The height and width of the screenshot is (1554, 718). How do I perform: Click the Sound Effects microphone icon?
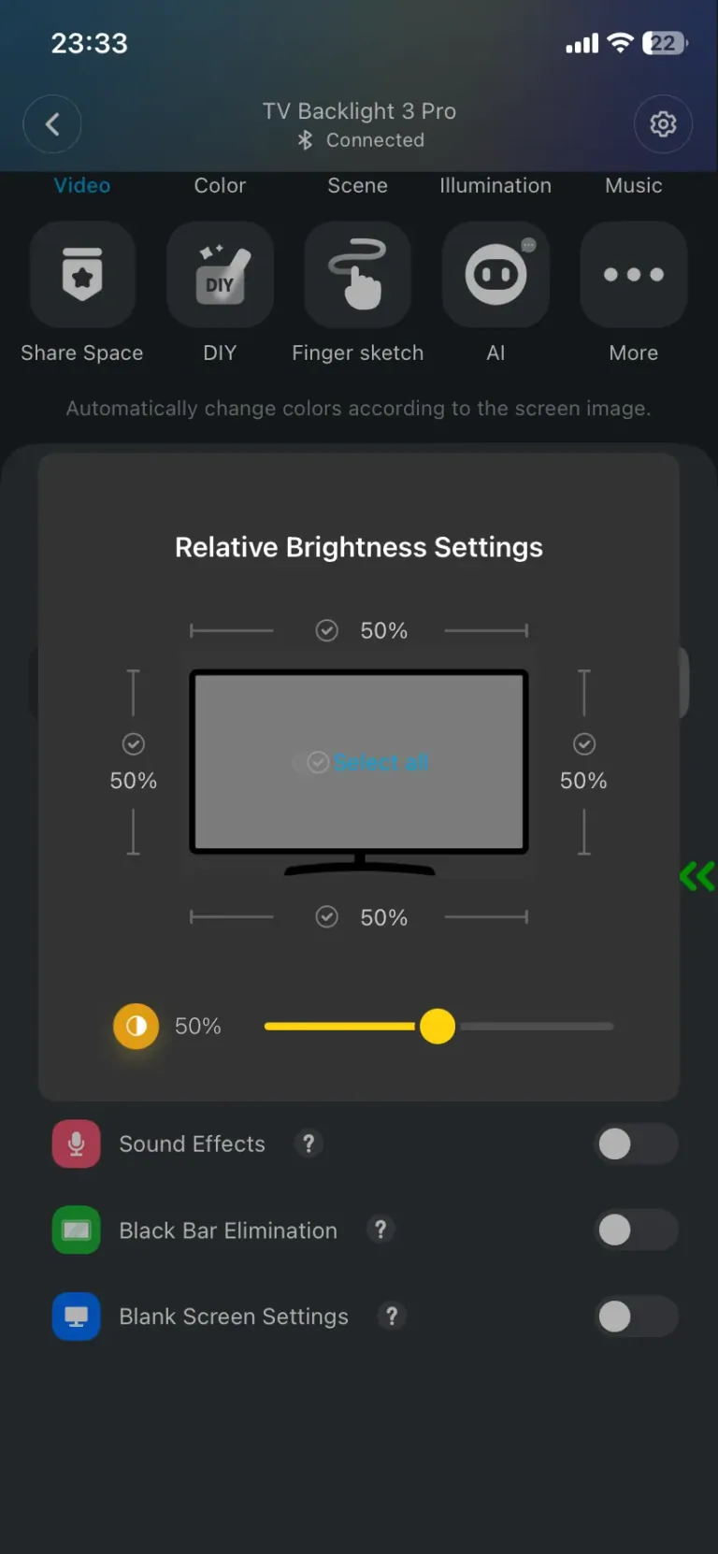point(76,1144)
